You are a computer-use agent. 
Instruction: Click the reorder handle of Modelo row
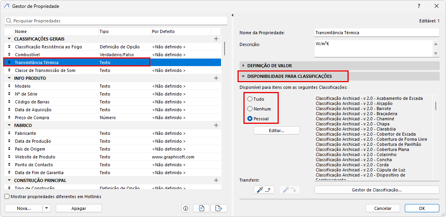pos(9,86)
